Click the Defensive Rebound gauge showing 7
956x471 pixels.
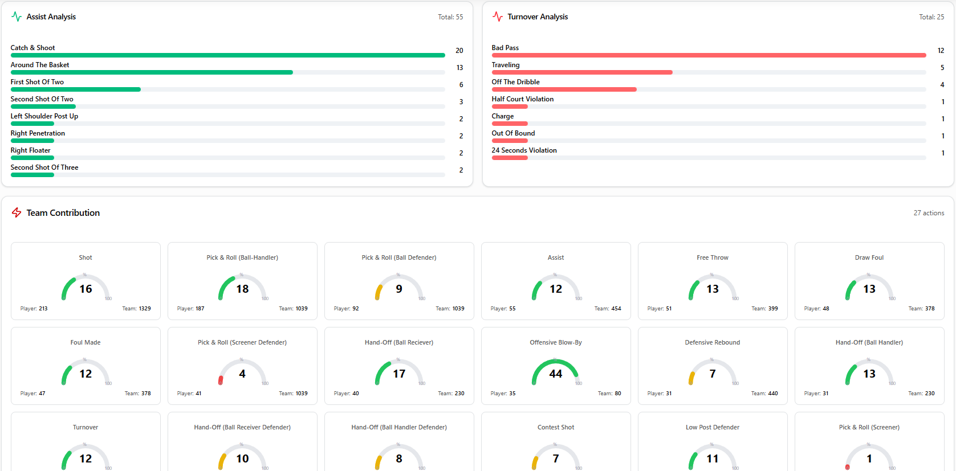point(712,372)
